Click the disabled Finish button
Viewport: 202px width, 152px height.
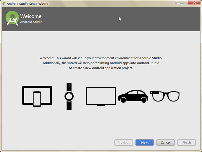(187, 142)
